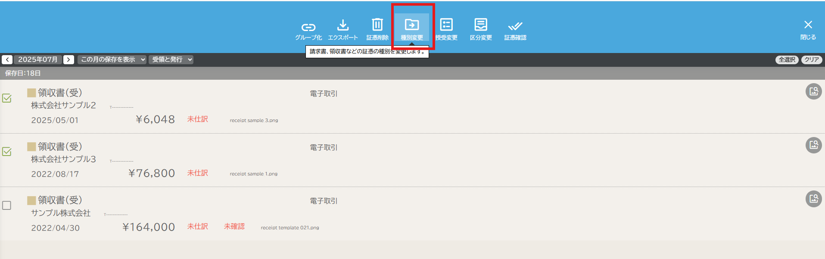The image size is (825, 259).
Task: Click the 授受変更 icon
Action: [x=446, y=25]
